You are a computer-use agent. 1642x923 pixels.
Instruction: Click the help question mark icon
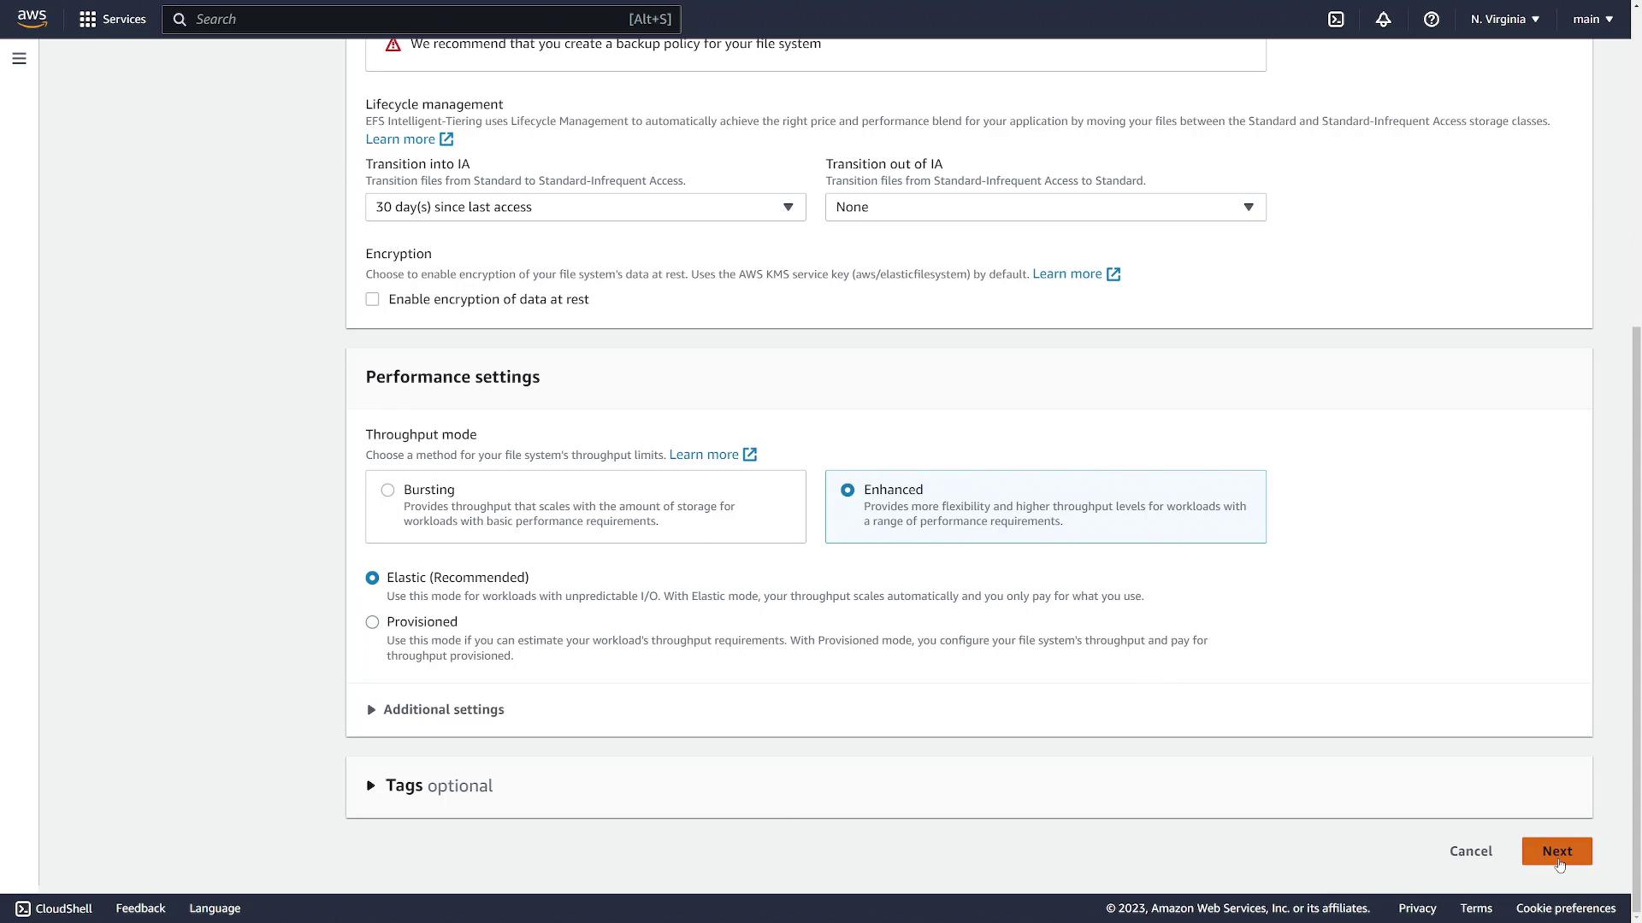tap(1431, 19)
